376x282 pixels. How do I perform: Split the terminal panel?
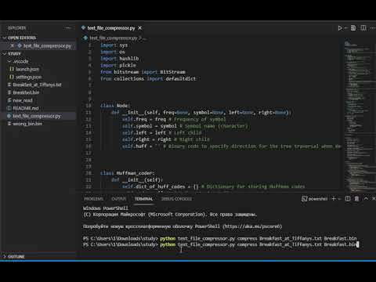point(348,199)
